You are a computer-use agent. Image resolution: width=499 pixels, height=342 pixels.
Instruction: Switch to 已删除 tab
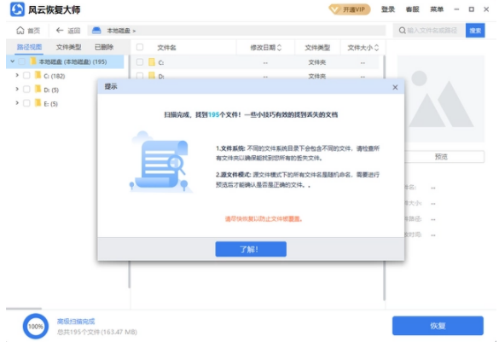[x=104, y=47]
